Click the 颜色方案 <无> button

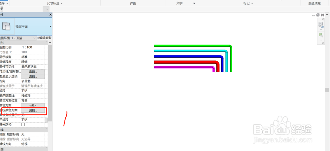[33, 106]
